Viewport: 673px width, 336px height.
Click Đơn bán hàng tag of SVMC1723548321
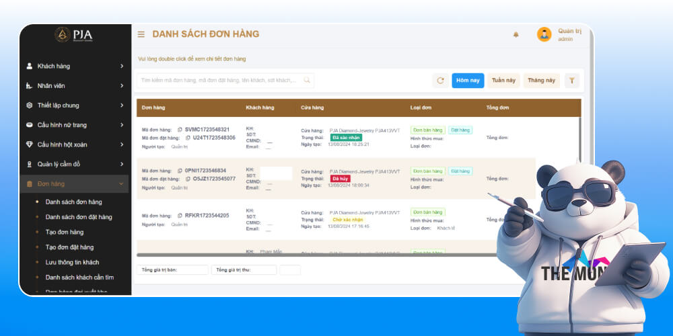[428, 130]
